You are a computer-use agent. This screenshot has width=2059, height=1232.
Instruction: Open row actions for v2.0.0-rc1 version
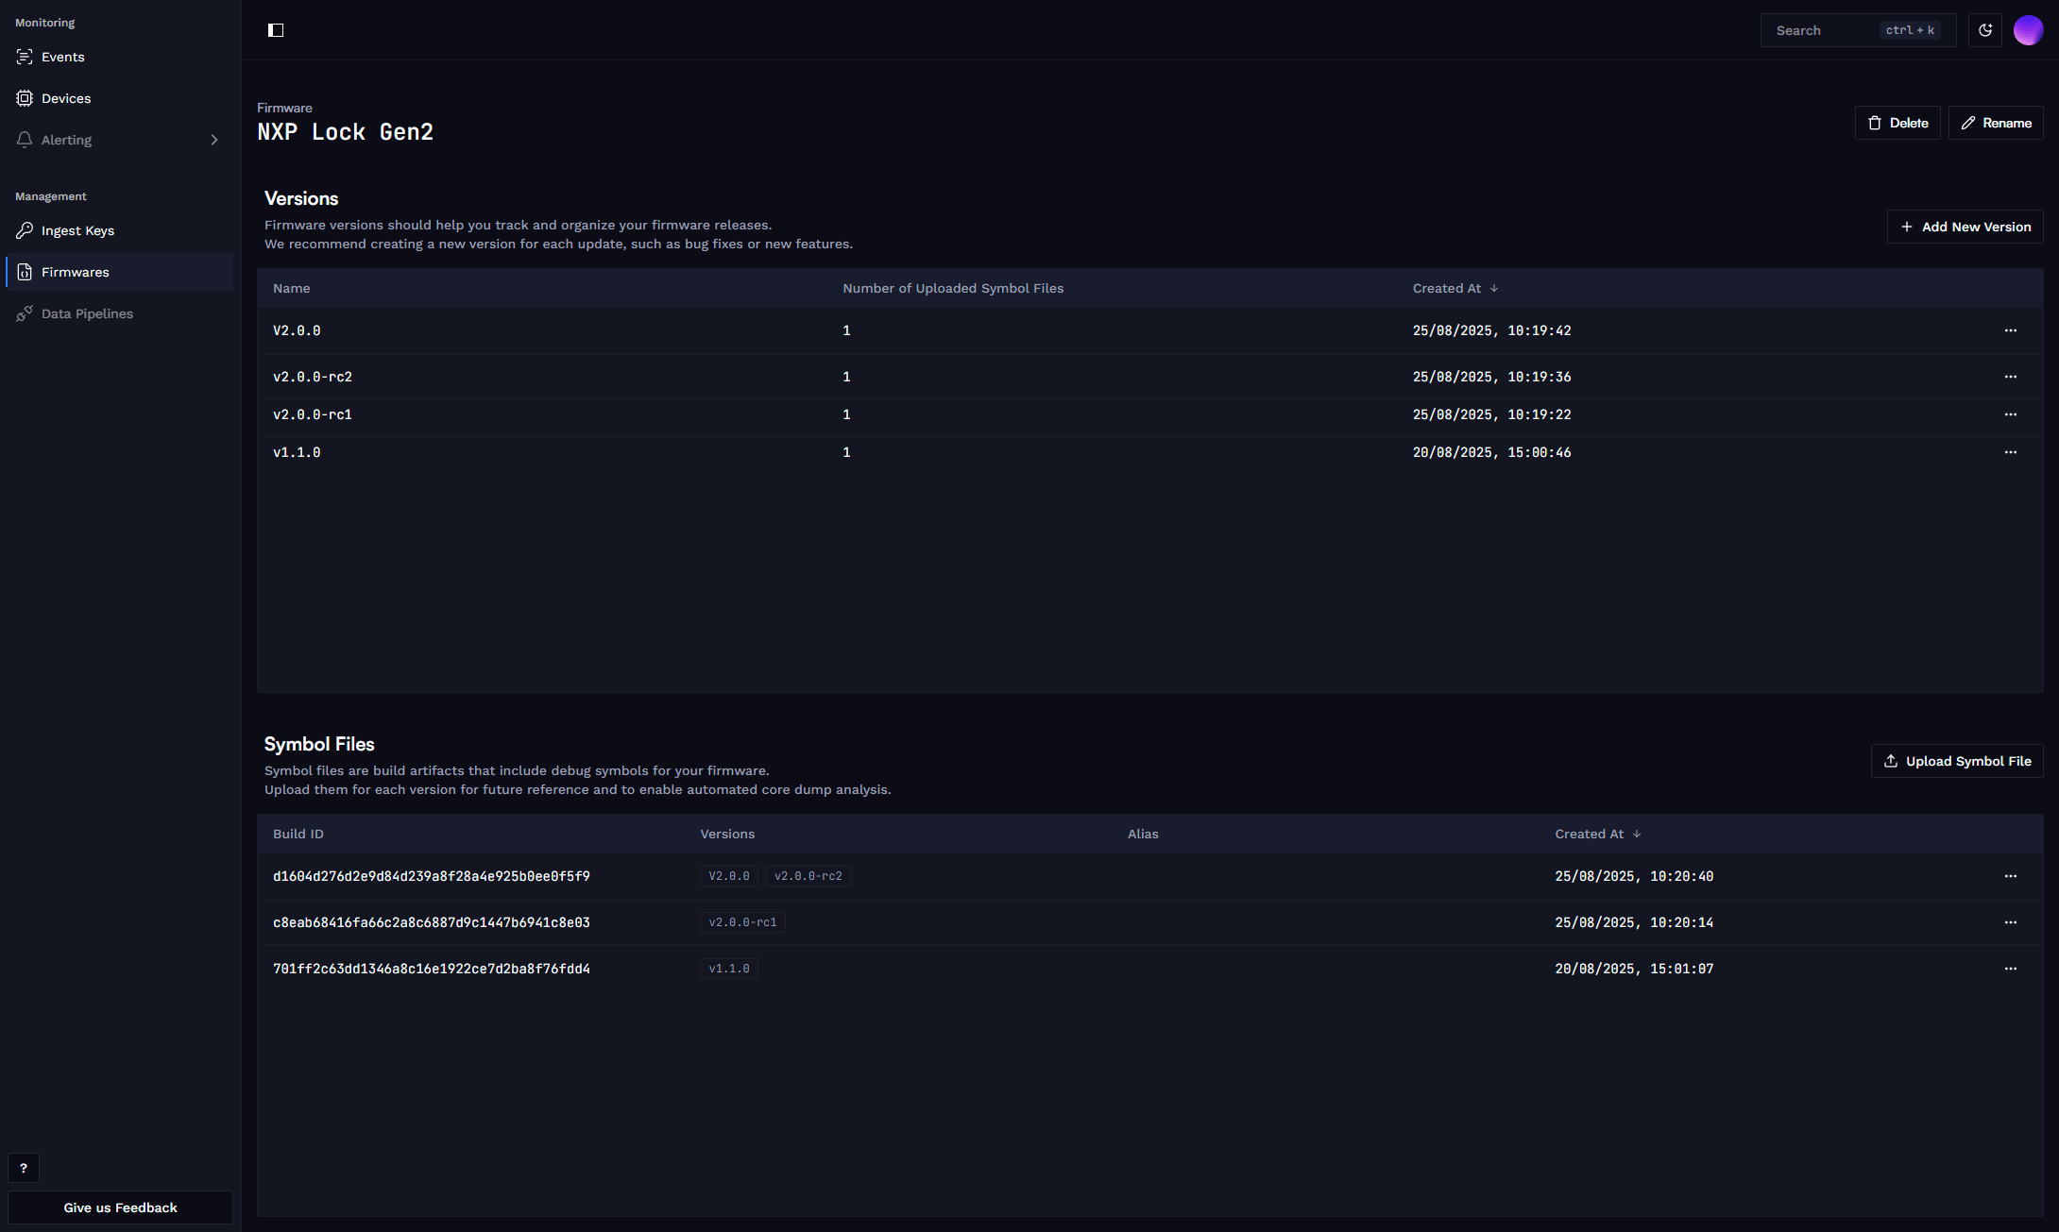click(2011, 414)
